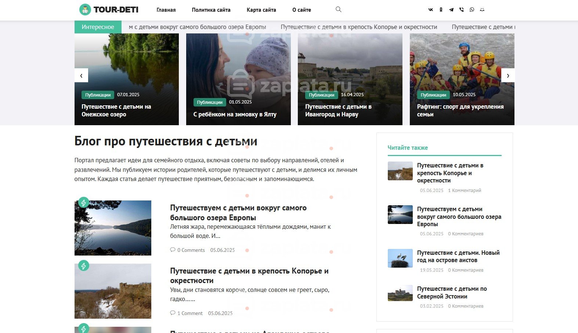Open article 'Путешествуем с детьми вокруг самого большого озера Европы'
578x333 pixels.
[x=238, y=213]
